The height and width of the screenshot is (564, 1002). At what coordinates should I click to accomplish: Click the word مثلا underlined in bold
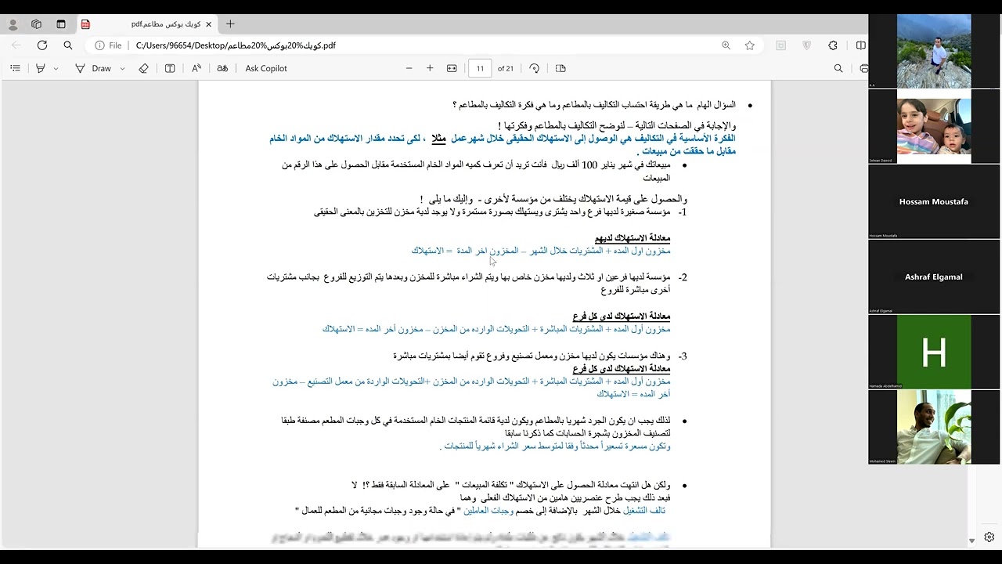coord(439,139)
